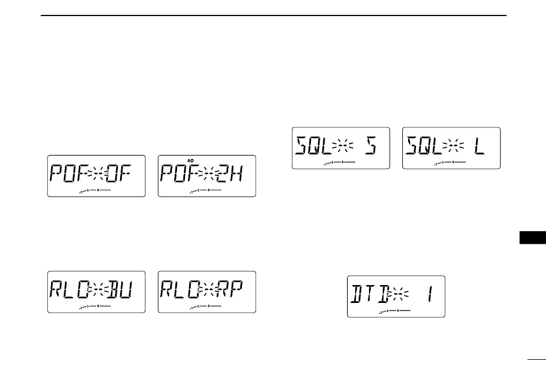
Task: Click the BU value text
Action: 120,289
